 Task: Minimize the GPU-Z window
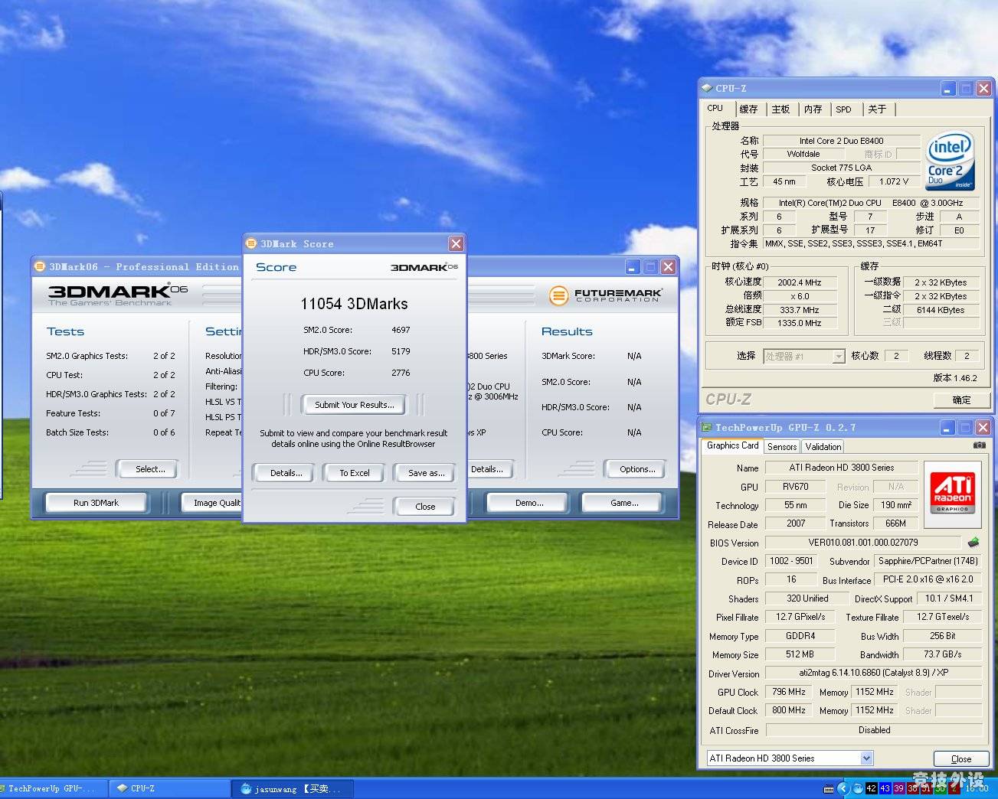click(x=948, y=428)
